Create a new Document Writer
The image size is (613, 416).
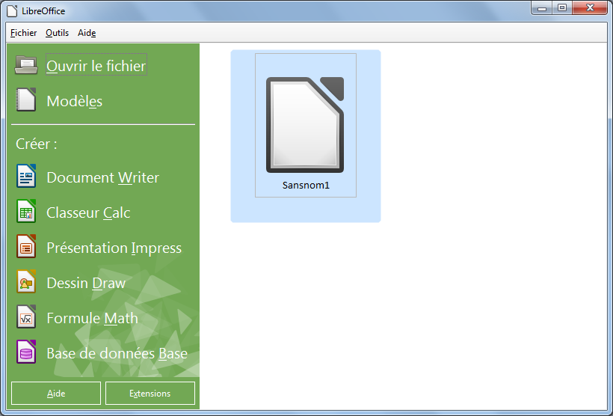click(103, 177)
